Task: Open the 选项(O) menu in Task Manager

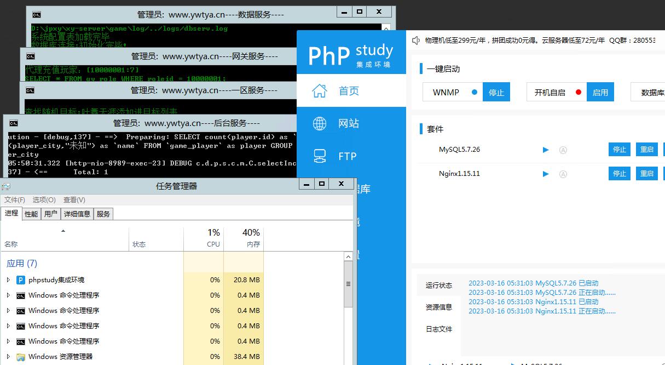Action: point(44,200)
